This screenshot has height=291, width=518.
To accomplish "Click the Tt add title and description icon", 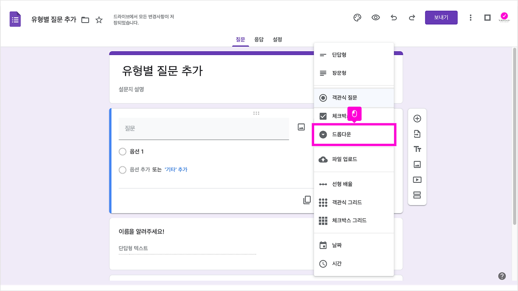I will point(417,149).
